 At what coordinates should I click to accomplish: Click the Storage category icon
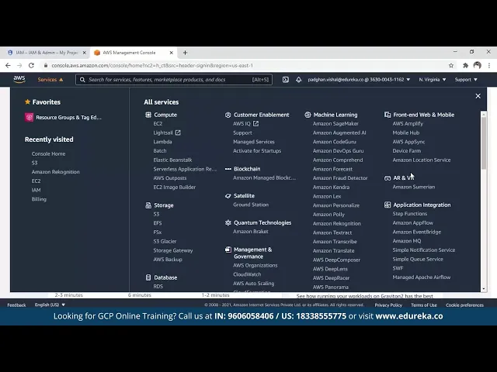pyautogui.click(x=148, y=205)
